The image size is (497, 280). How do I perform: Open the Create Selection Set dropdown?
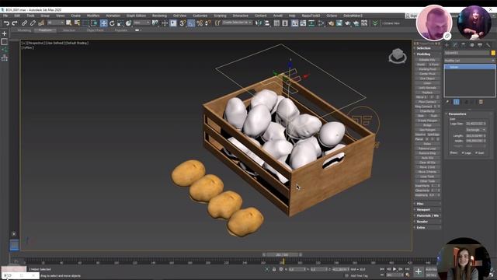point(237,23)
